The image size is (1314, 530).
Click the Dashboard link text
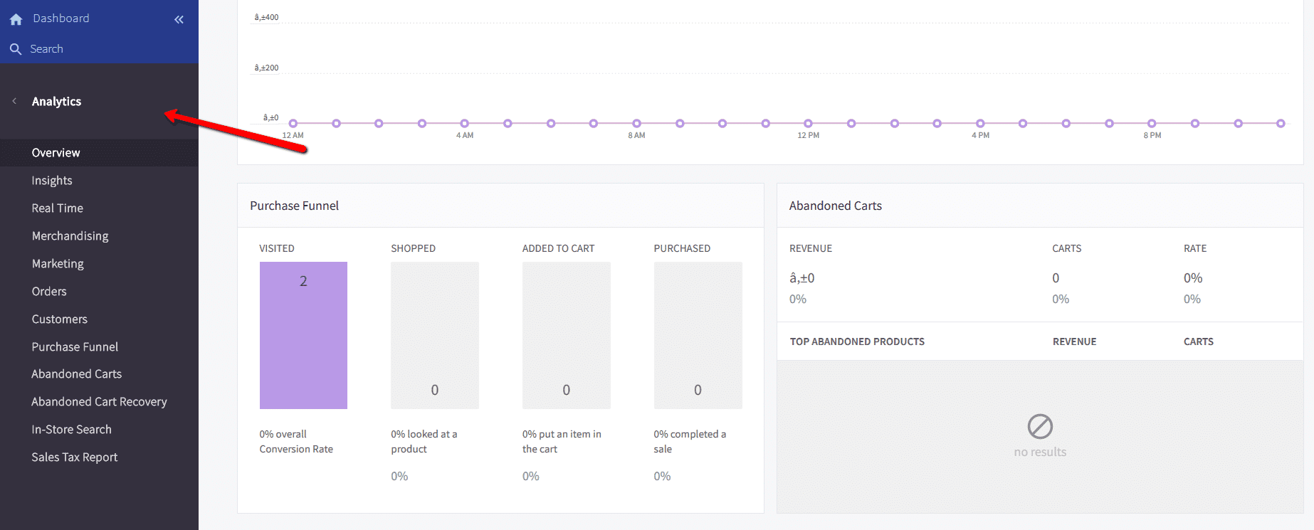coord(61,18)
